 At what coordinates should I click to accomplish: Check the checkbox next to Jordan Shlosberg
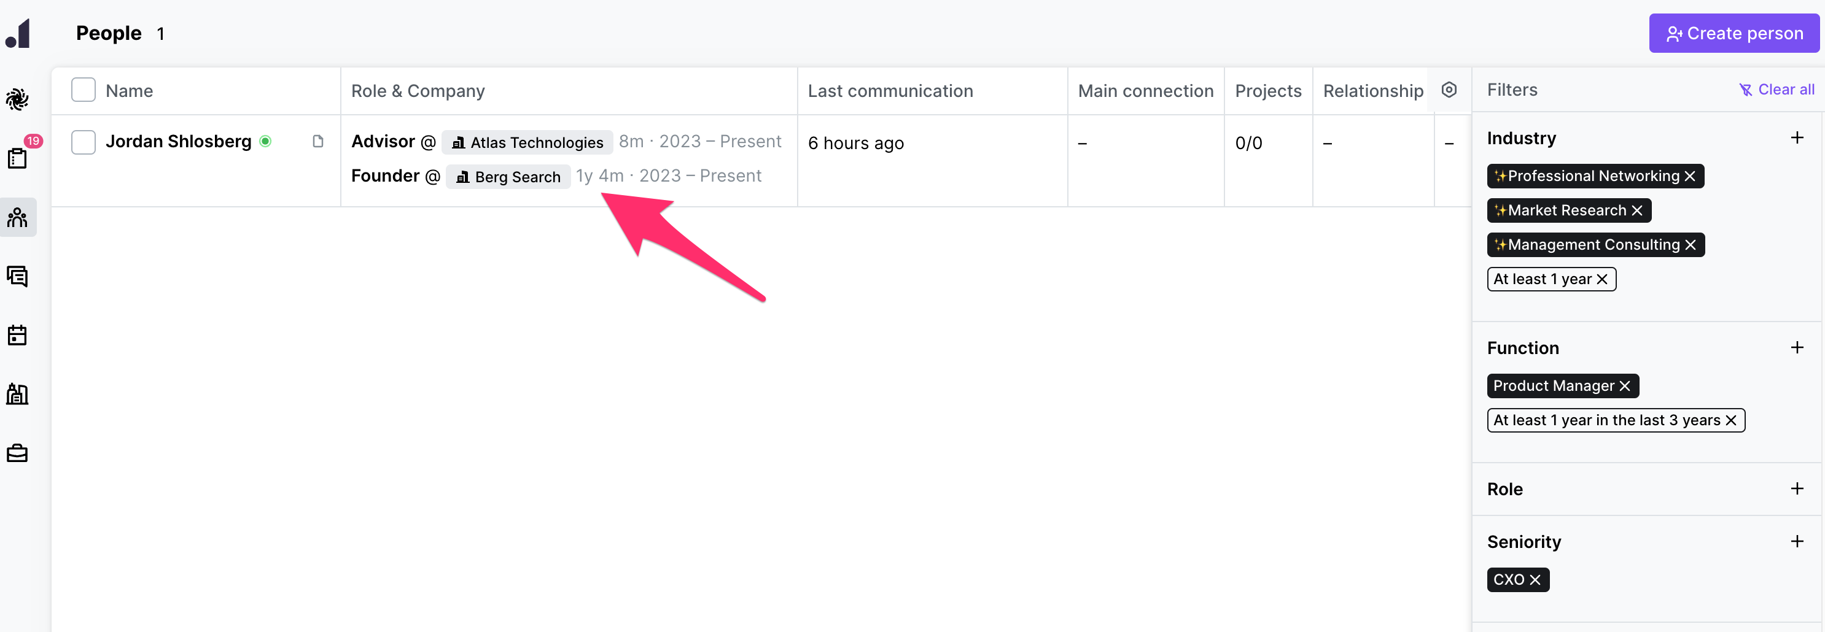coord(83,142)
